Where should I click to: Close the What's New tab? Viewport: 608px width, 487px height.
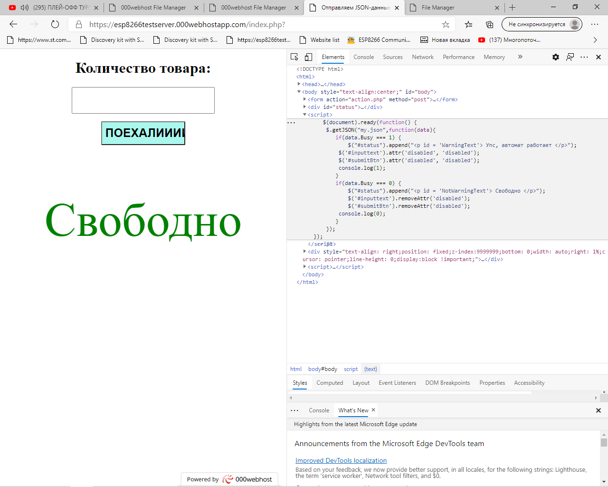tap(373, 410)
